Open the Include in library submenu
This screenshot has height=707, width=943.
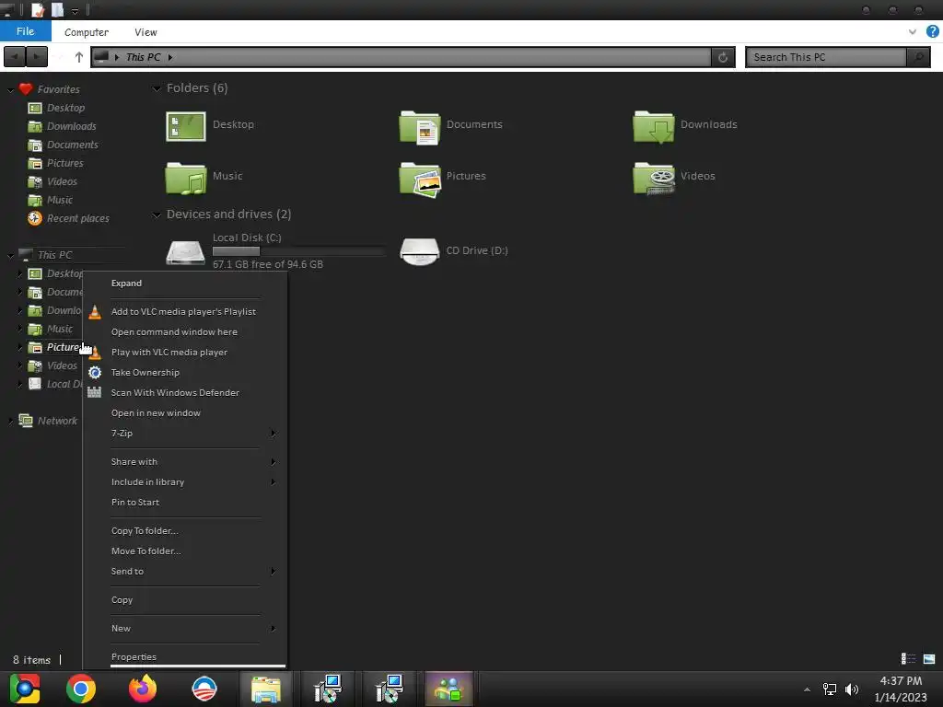point(184,482)
